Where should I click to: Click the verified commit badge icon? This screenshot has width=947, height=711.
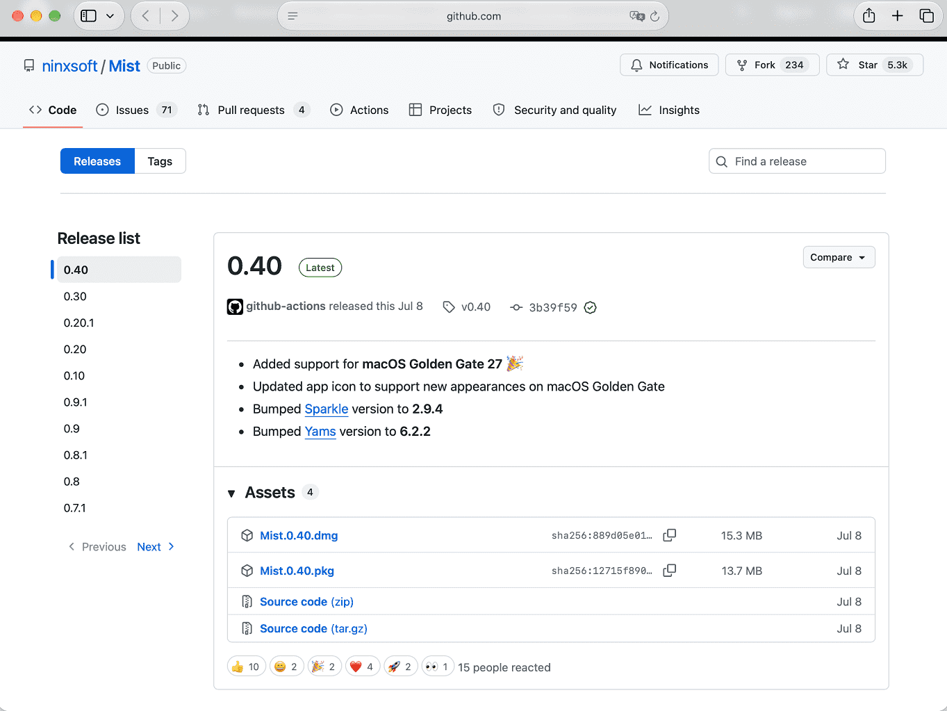[591, 307]
